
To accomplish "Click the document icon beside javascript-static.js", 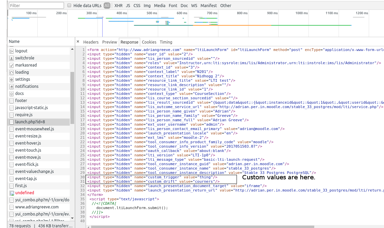I will tap(11, 108).
